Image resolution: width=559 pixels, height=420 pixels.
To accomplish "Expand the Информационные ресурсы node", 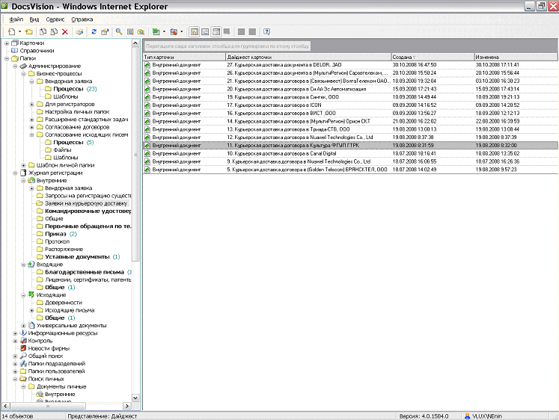I will [x=13, y=333].
